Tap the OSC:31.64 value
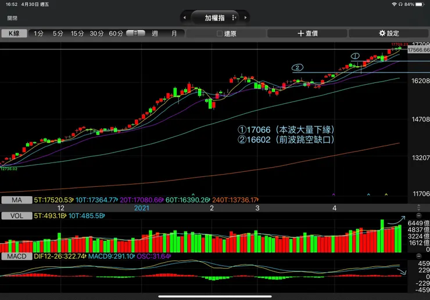Image resolution: width=430 pixels, height=300 pixels. [153, 256]
